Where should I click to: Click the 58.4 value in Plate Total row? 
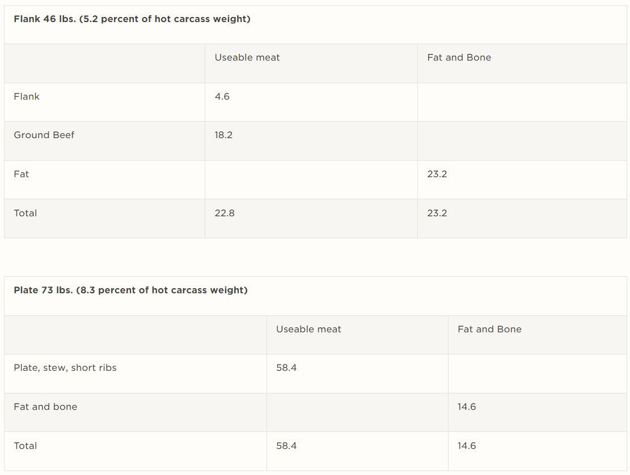[x=286, y=446]
